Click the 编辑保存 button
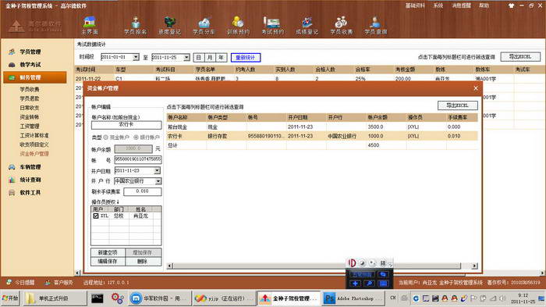Image resolution: width=546 pixels, height=307 pixels. click(108, 261)
